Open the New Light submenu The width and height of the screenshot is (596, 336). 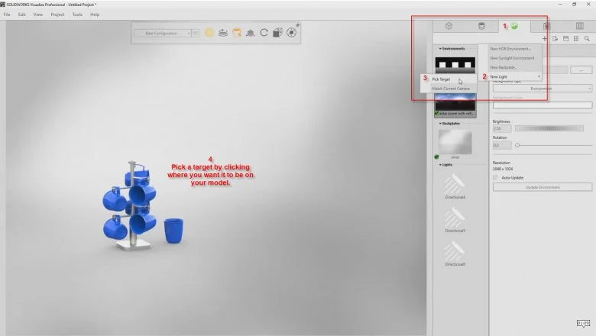[x=510, y=76]
